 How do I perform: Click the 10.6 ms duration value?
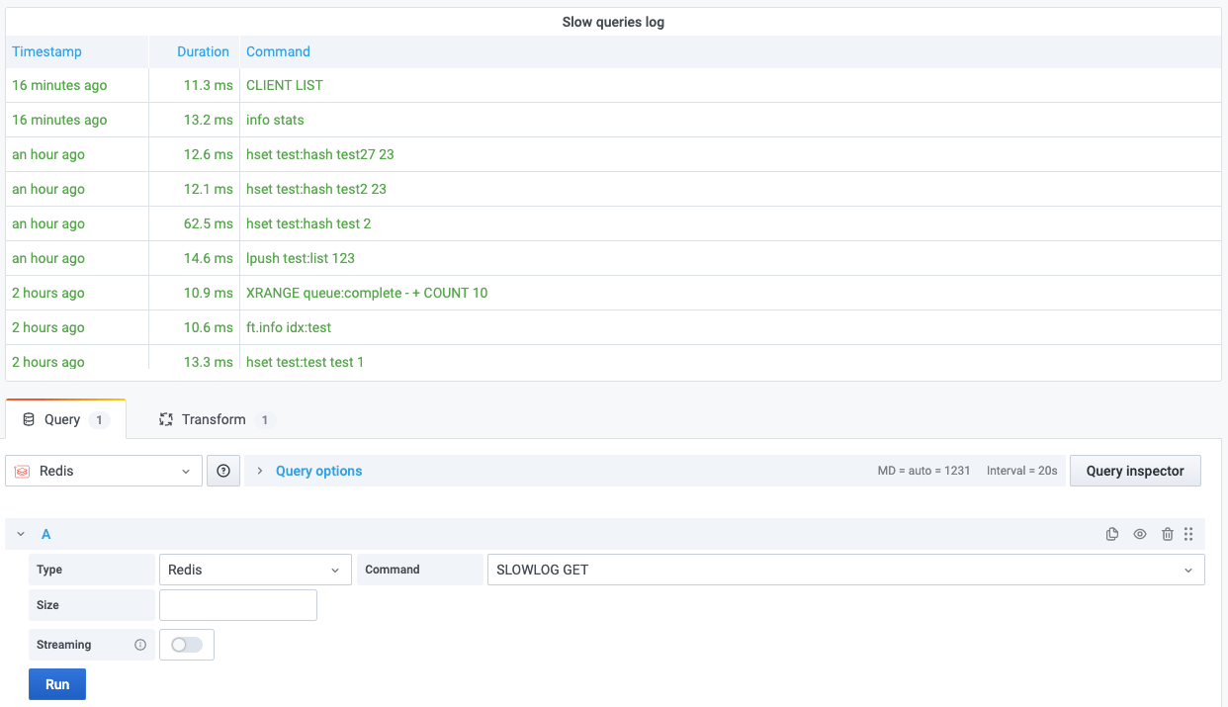(x=209, y=327)
